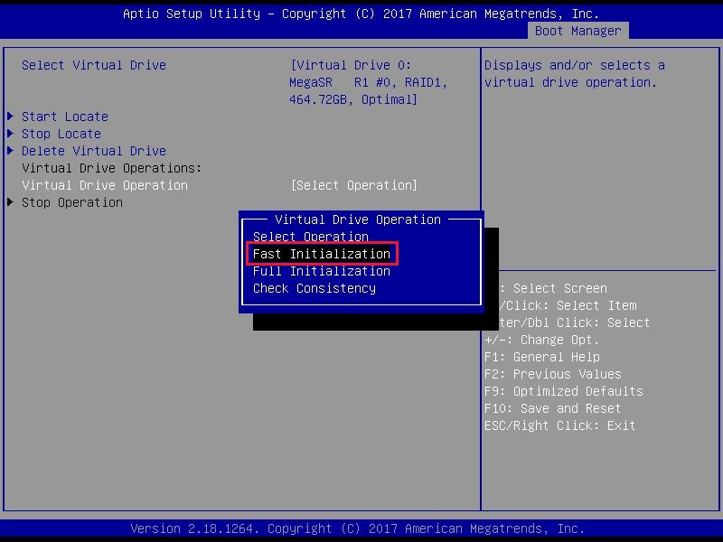Click the arrow next to Delete Virtual Drive

pos(10,151)
